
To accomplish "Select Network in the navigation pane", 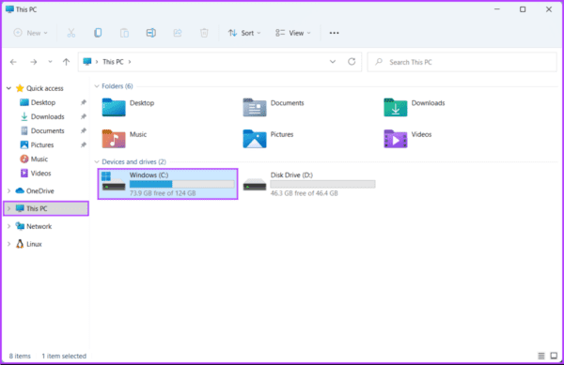I will pos(39,226).
